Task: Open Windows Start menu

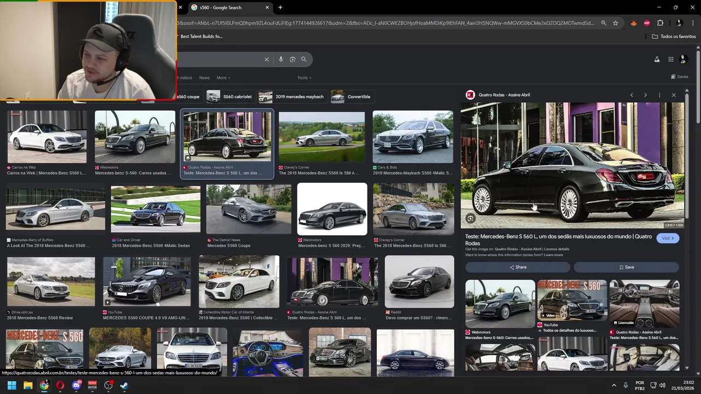Action: [12, 385]
